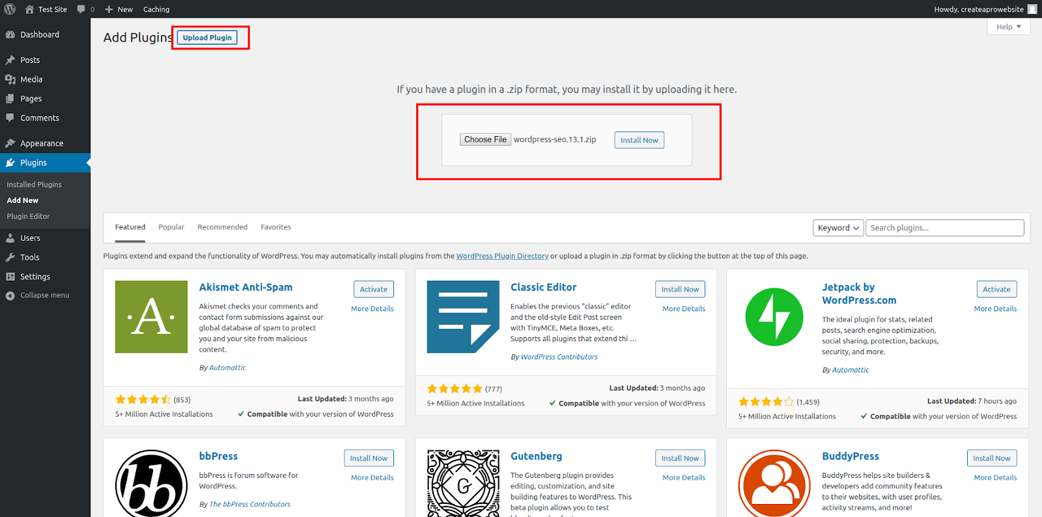This screenshot has height=517, width=1042.
Task: Click the Plugins plug icon
Action: click(x=10, y=163)
